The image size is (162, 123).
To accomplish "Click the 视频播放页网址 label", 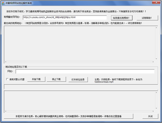I will 12,17.
